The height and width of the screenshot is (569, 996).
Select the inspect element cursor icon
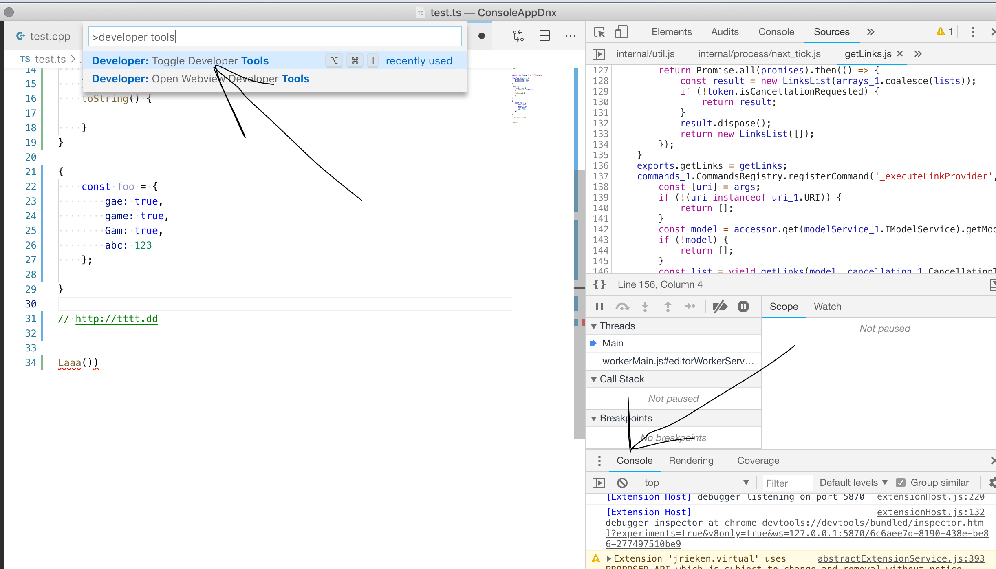pyautogui.click(x=599, y=32)
